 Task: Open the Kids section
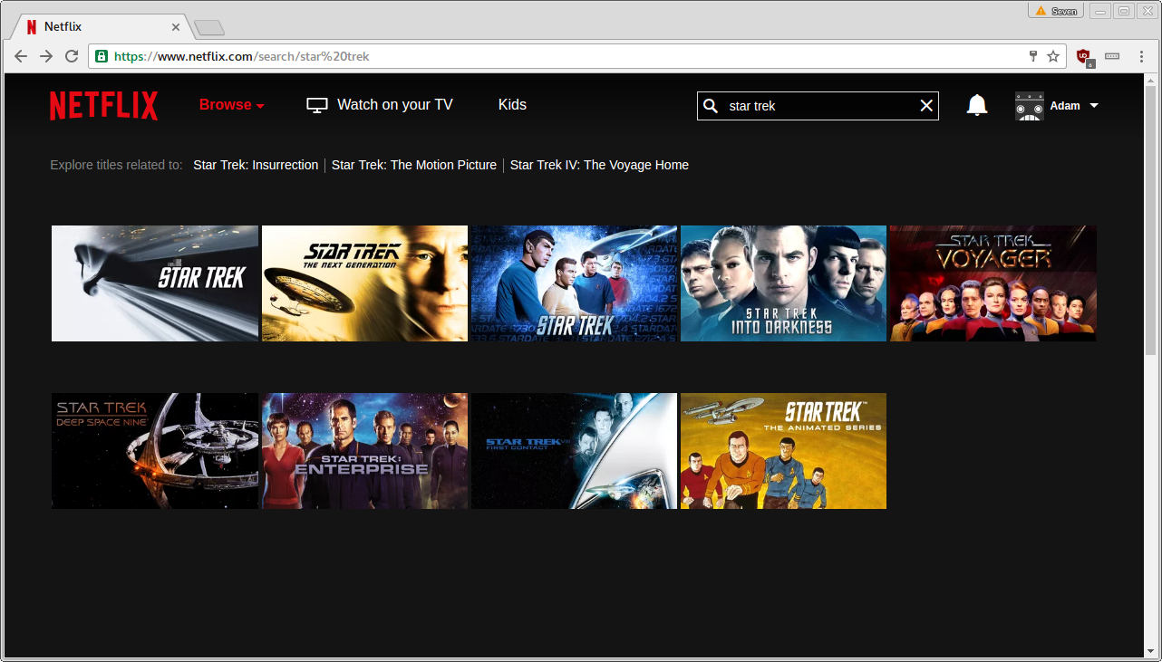512,105
